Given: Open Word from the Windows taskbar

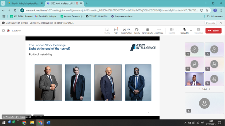Looking at the screenshot, I should [48, 123].
